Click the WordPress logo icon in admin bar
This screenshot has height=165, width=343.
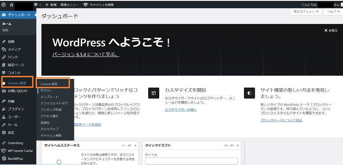pos(4,4)
